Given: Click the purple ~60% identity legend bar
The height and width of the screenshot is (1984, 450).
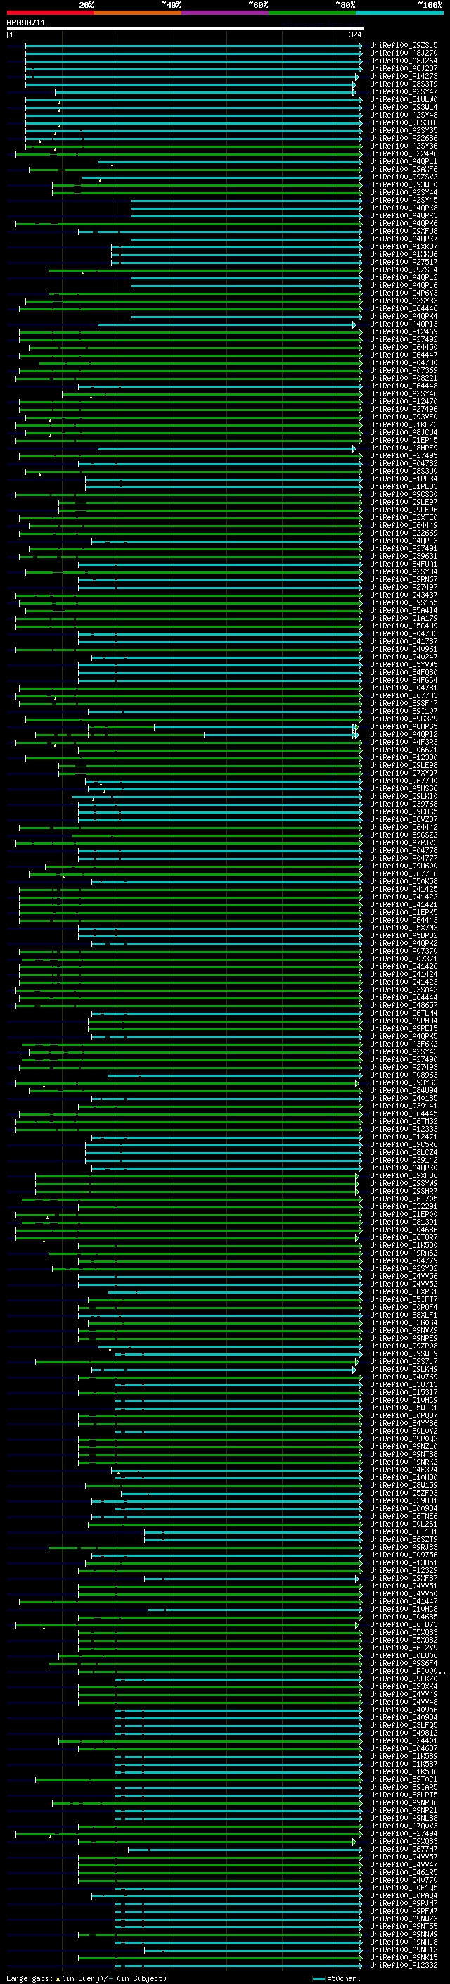Looking at the screenshot, I should coord(226,13).
